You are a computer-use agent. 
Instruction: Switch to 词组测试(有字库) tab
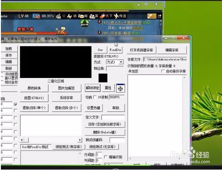click(69, 147)
